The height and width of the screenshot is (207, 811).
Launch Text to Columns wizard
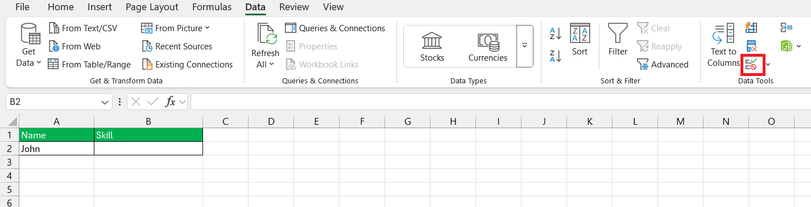[x=723, y=45]
